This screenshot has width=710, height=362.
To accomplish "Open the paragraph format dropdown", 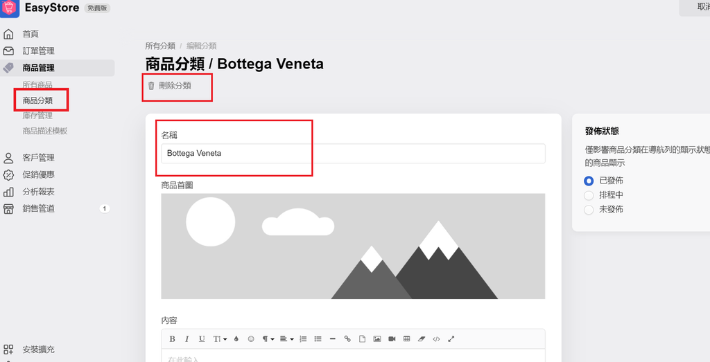I will 268,339.
